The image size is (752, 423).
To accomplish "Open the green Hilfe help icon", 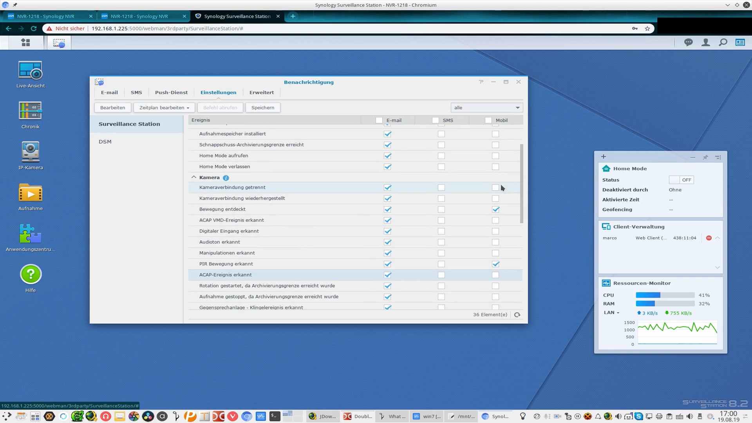I will (30, 275).
